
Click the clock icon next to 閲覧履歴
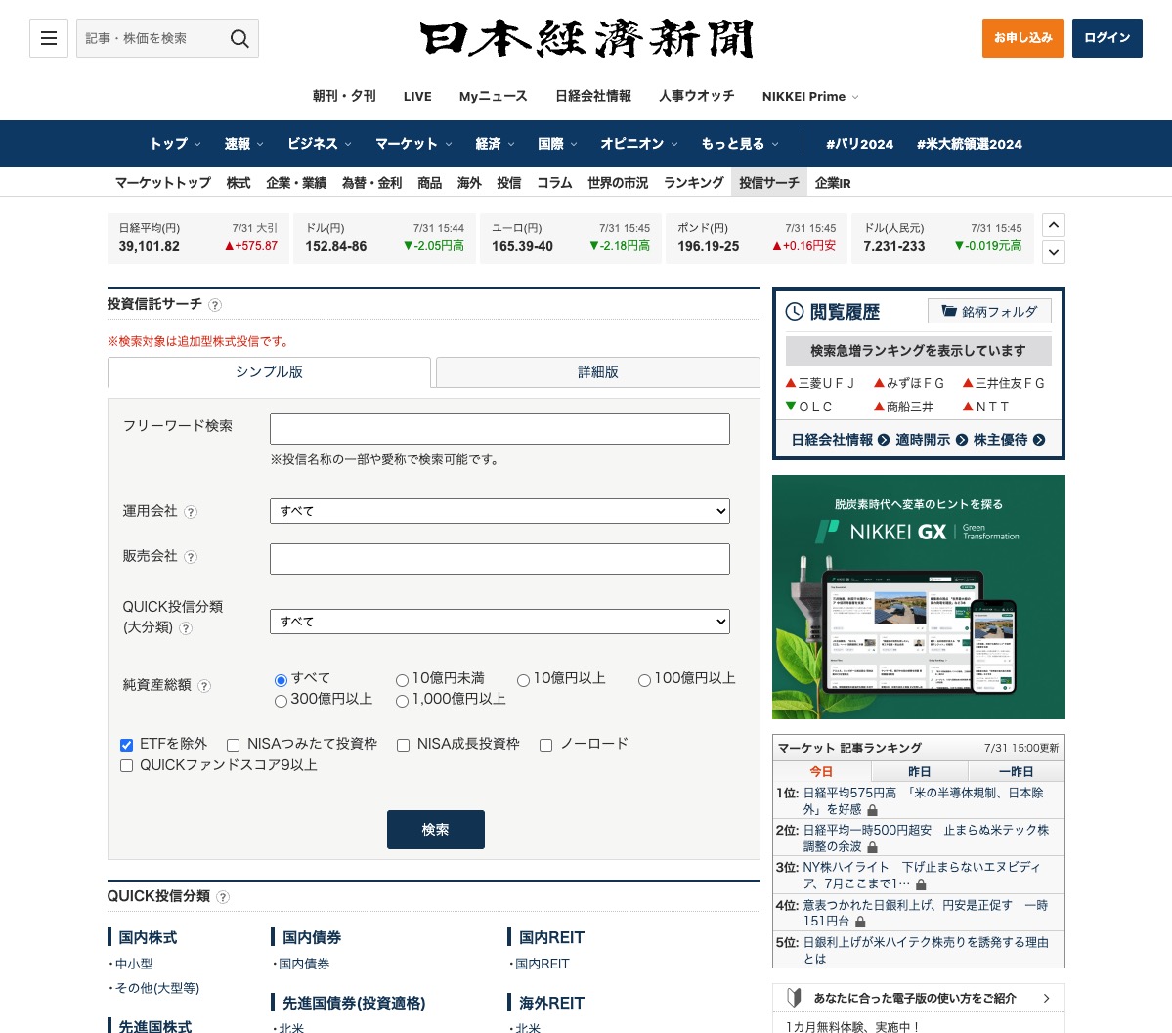point(794,312)
